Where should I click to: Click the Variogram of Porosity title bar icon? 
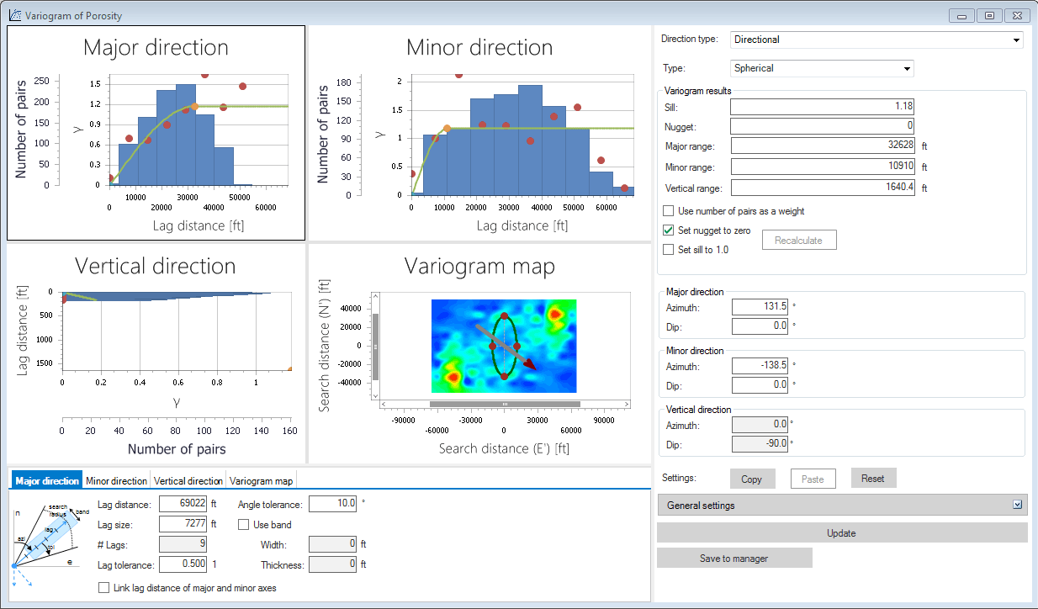(x=14, y=15)
